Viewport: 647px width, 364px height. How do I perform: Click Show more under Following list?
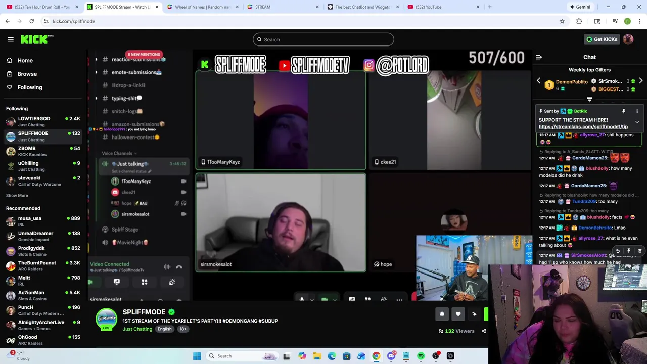(17, 195)
